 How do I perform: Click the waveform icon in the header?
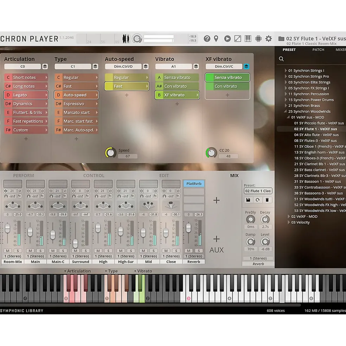[126, 39]
